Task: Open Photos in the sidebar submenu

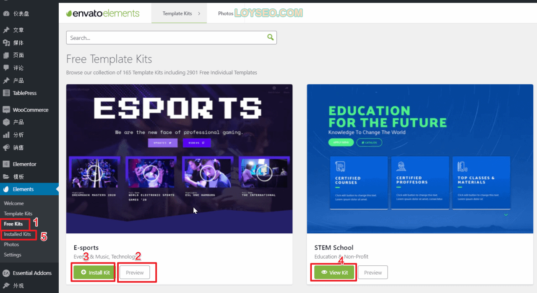Action: click(x=11, y=244)
